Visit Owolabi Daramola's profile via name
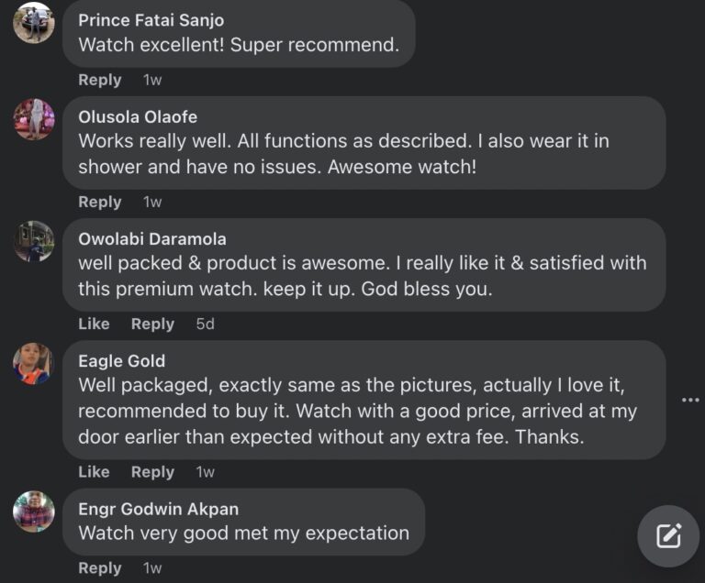The width and height of the screenshot is (705, 583). (x=152, y=239)
